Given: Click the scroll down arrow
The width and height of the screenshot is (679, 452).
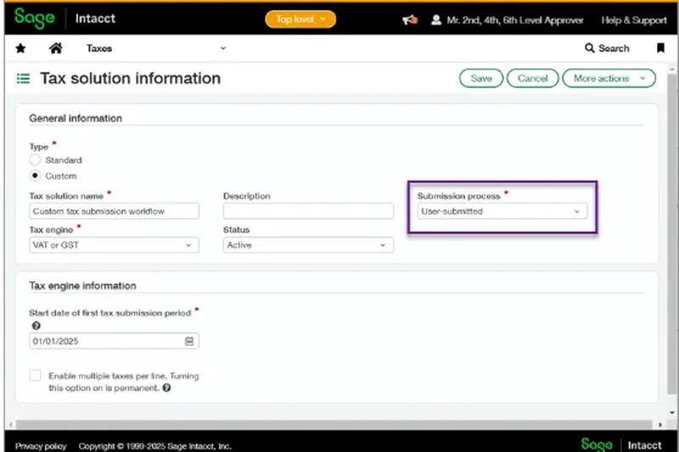Looking at the screenshot, I should pos(672,412).
